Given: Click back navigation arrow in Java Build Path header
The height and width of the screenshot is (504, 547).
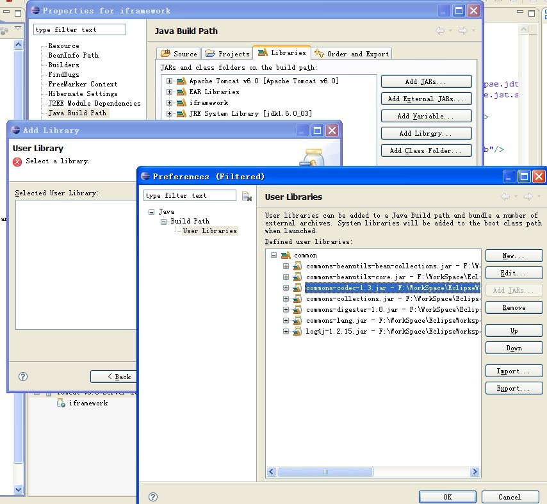Looking at the screenshot, I should pyautogui.click(x=440, y=31).
